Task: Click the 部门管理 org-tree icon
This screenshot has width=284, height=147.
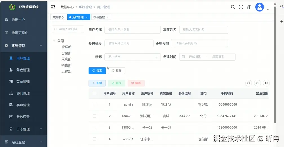Action: [11, 93]
